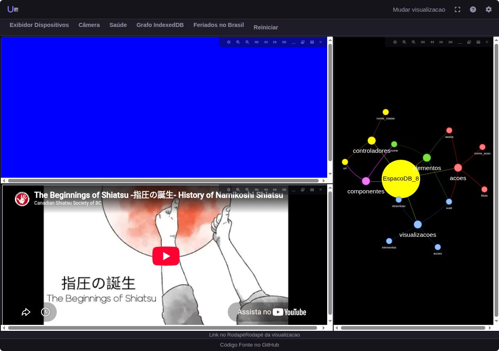Toggle fullscreen icon in top header
499x351 pixels.
point(458,9)
